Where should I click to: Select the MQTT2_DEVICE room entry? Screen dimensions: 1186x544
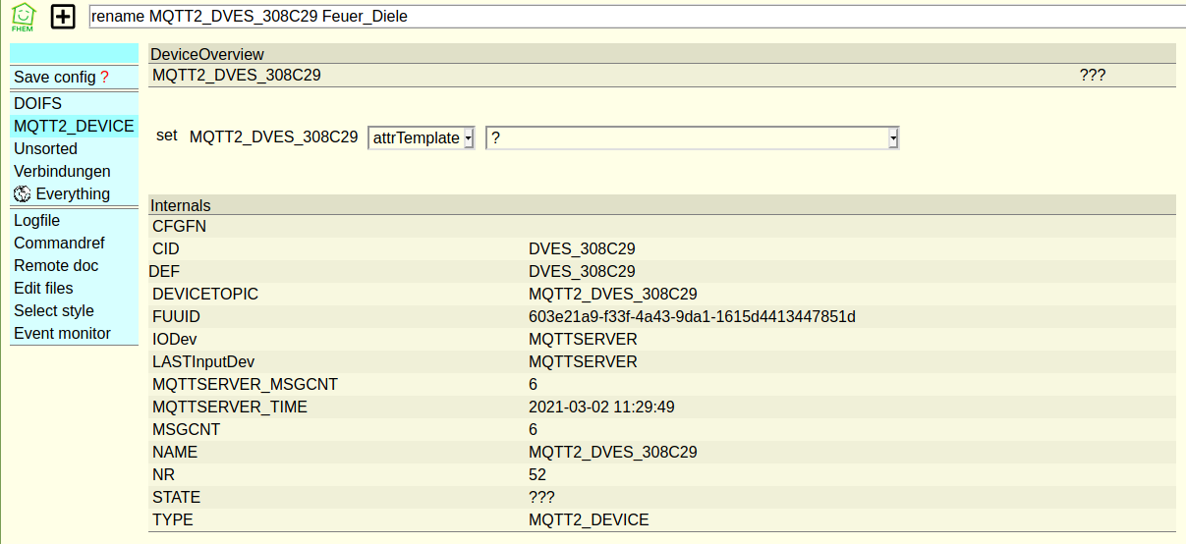tap(74, 126)
